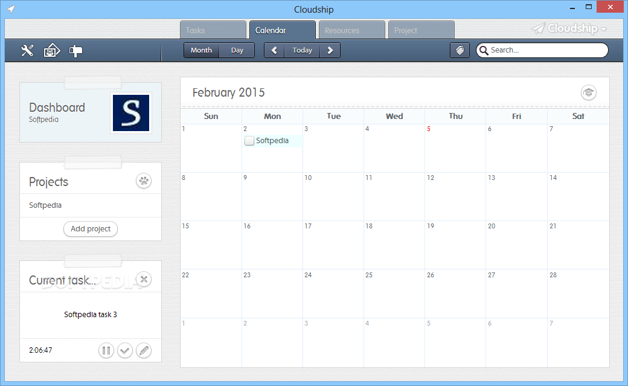The height and width of the screenshot is (386, 628).
Task: Select February 10 cell
Action: point(333,197)
